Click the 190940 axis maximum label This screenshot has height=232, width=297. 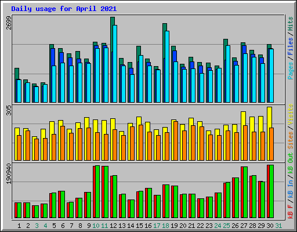pos(9,173)
